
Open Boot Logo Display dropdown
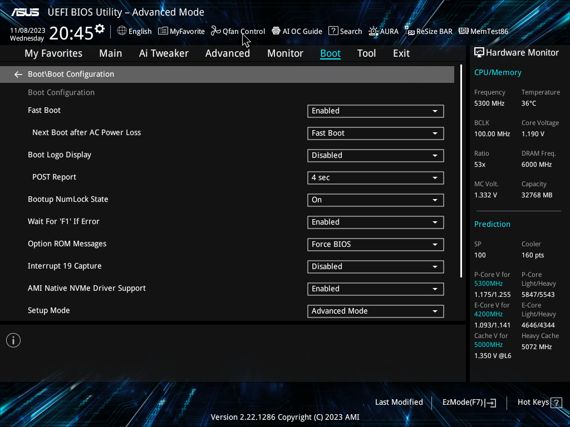(376, 156)
